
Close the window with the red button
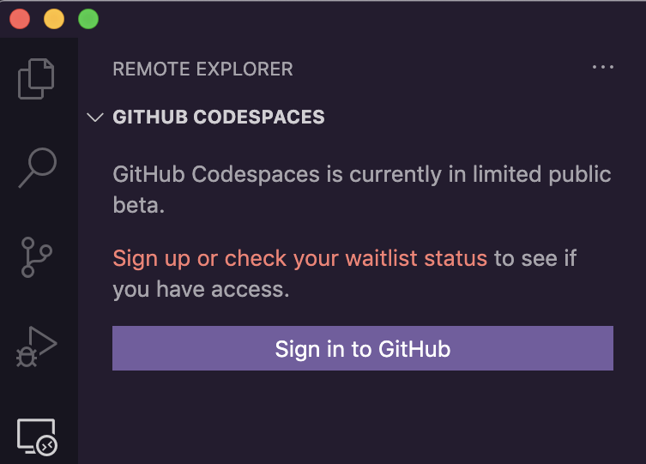click(x=20, y=18)
